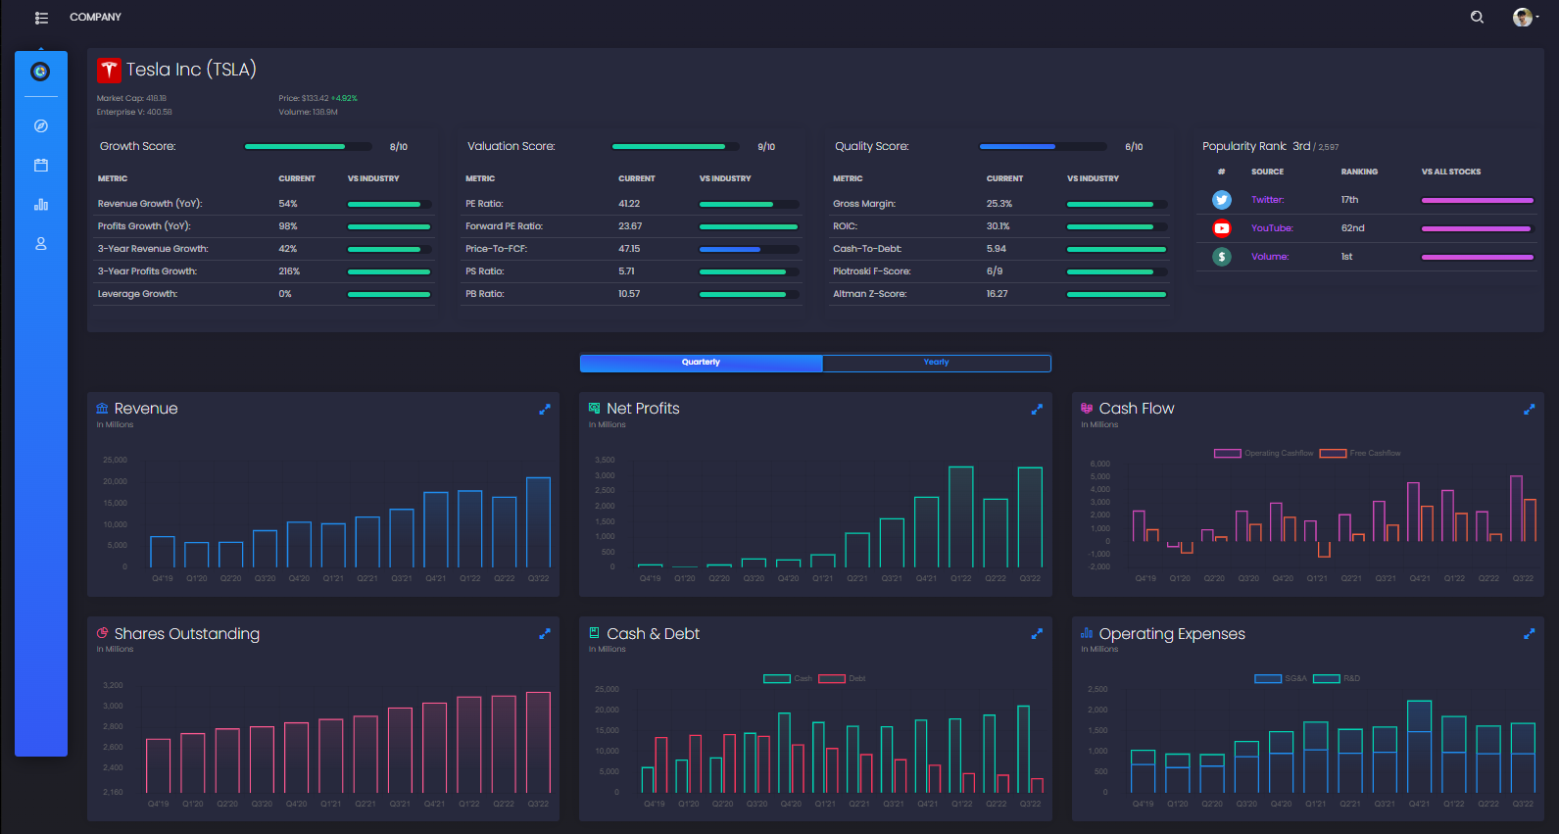
Task: Toggle Operating Cashflow legend series
Action: coord(1264,453)
